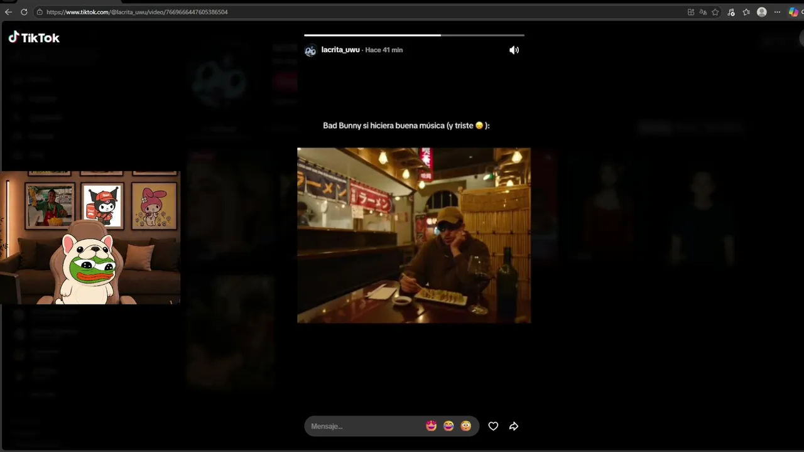This screenshot has height=452, width=804.
Task: Open the lacrita_uwu username link
Action: pyautogui.click(x=340, y=50)
